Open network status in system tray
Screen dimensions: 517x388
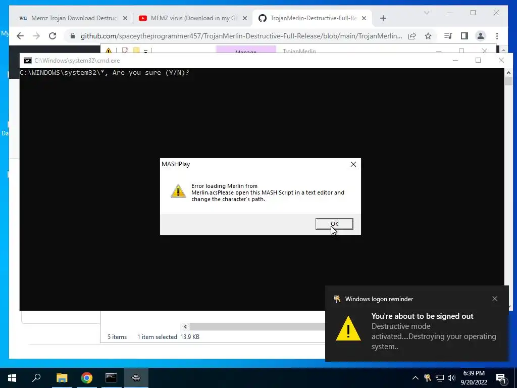coord(440,378)
